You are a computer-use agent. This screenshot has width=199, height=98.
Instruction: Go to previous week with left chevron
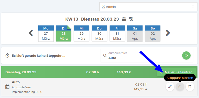coord(31,33)
